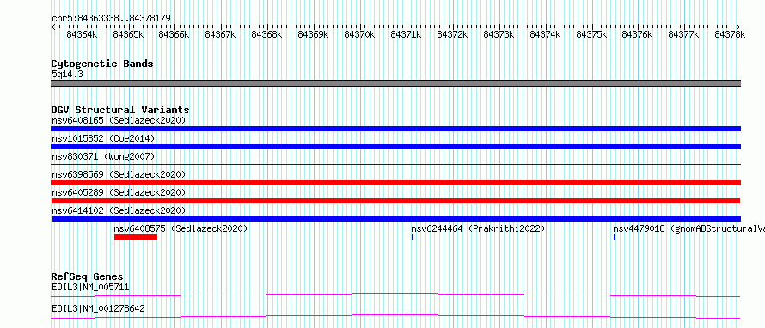Image resolution: width=765 pixels, height=328 pixels.
Task: Open the Cytogenetic Bands track heading
Action: pos(102,64)
